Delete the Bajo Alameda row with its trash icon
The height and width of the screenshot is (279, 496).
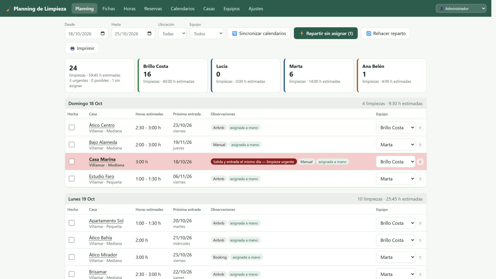420,145
